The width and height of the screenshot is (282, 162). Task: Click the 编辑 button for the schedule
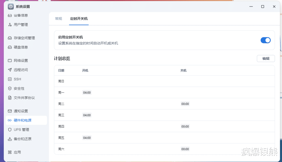click(x=266, y=59)
